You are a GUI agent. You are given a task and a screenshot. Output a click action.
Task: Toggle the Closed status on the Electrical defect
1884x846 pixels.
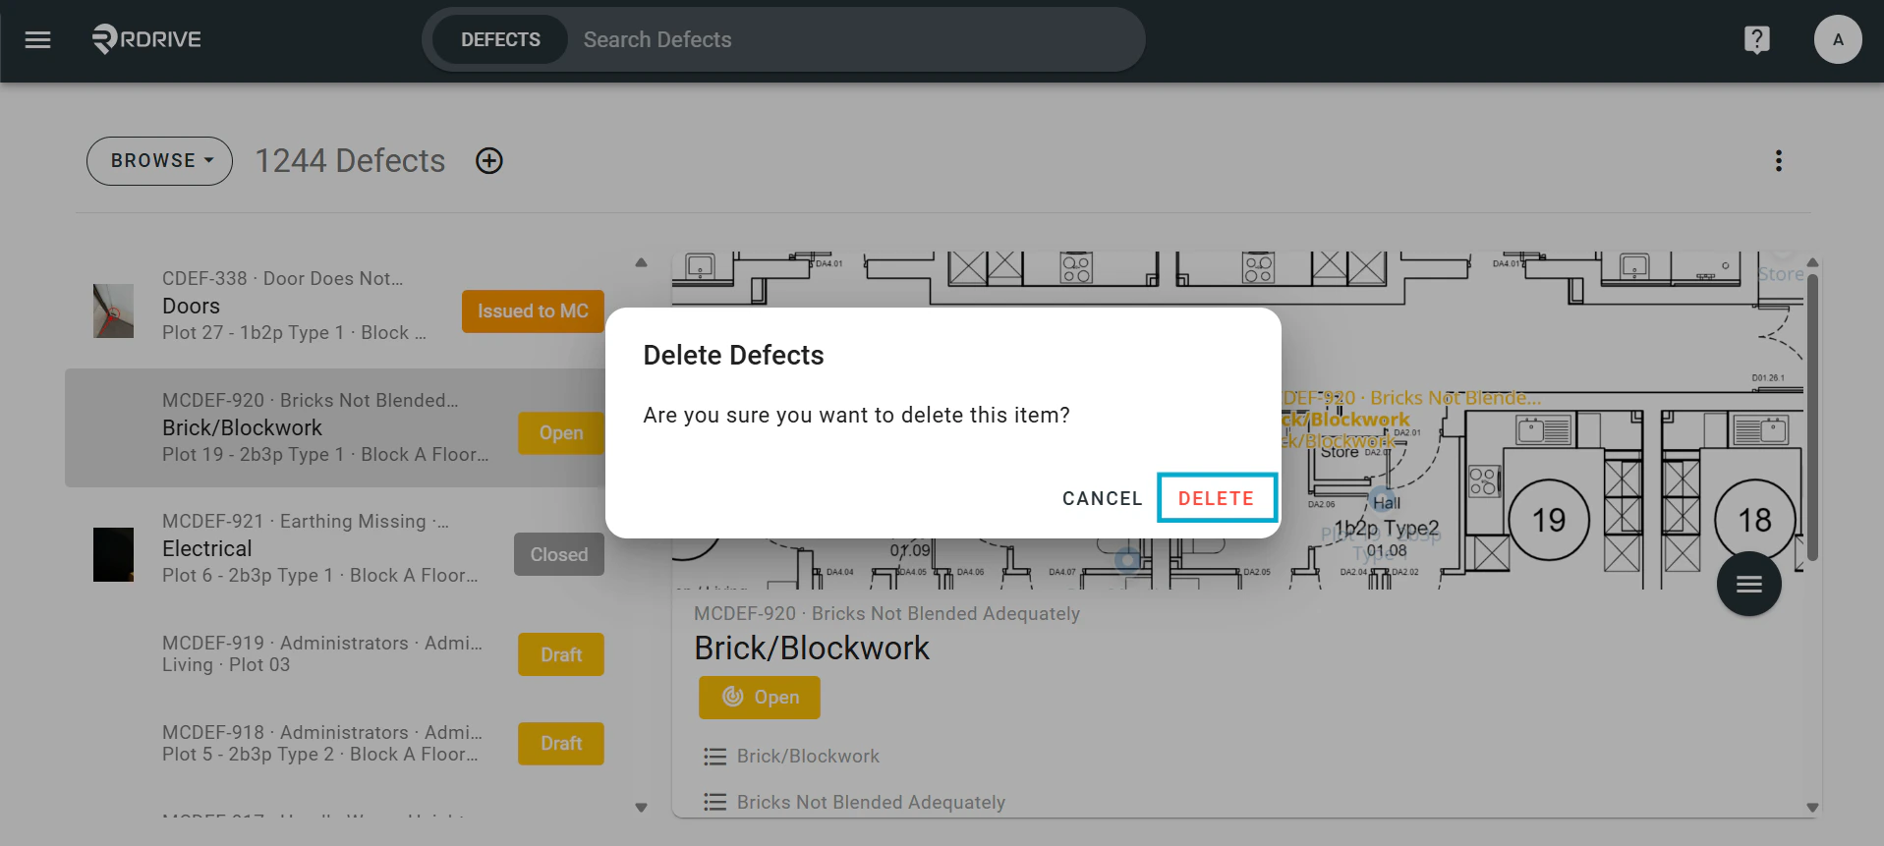(558, 554)
